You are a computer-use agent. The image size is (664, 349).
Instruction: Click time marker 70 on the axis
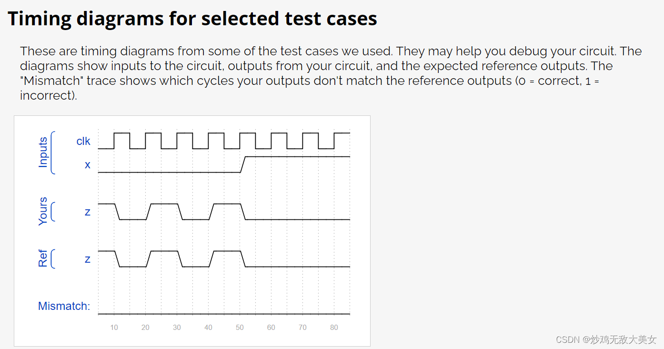[x=302, y=328]
